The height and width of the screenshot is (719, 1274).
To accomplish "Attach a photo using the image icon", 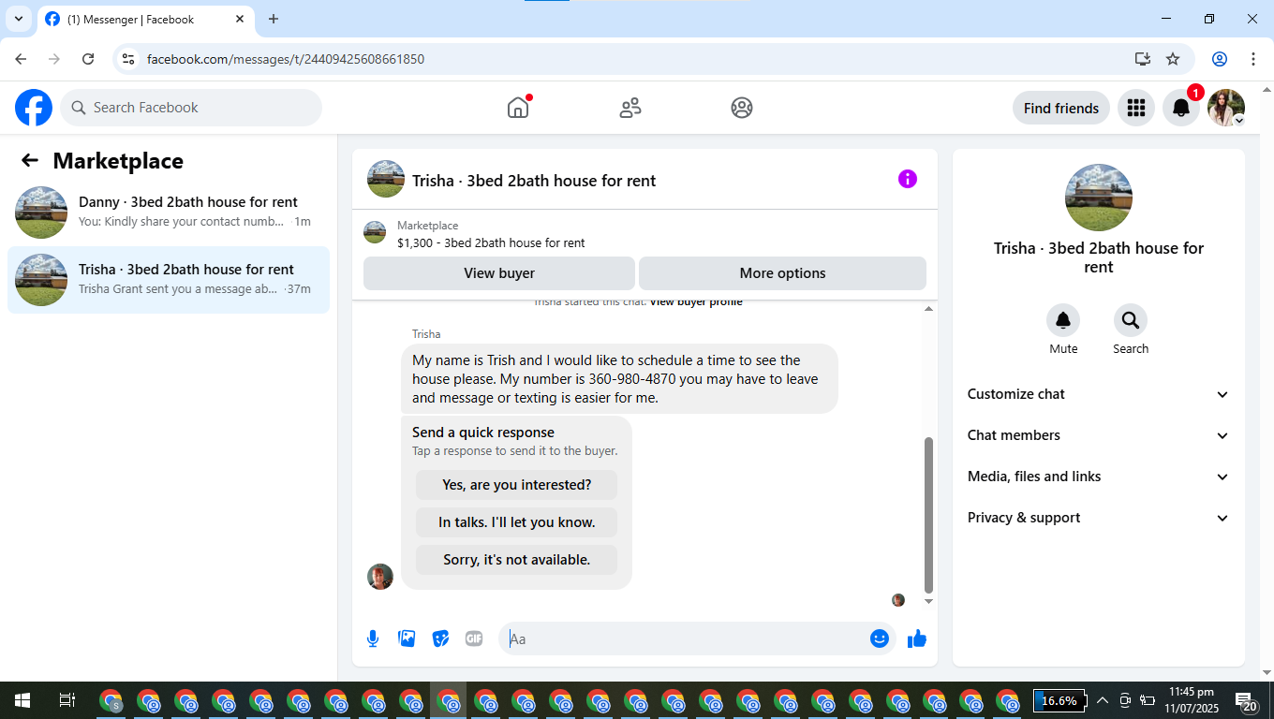I will tap(407, 638).
